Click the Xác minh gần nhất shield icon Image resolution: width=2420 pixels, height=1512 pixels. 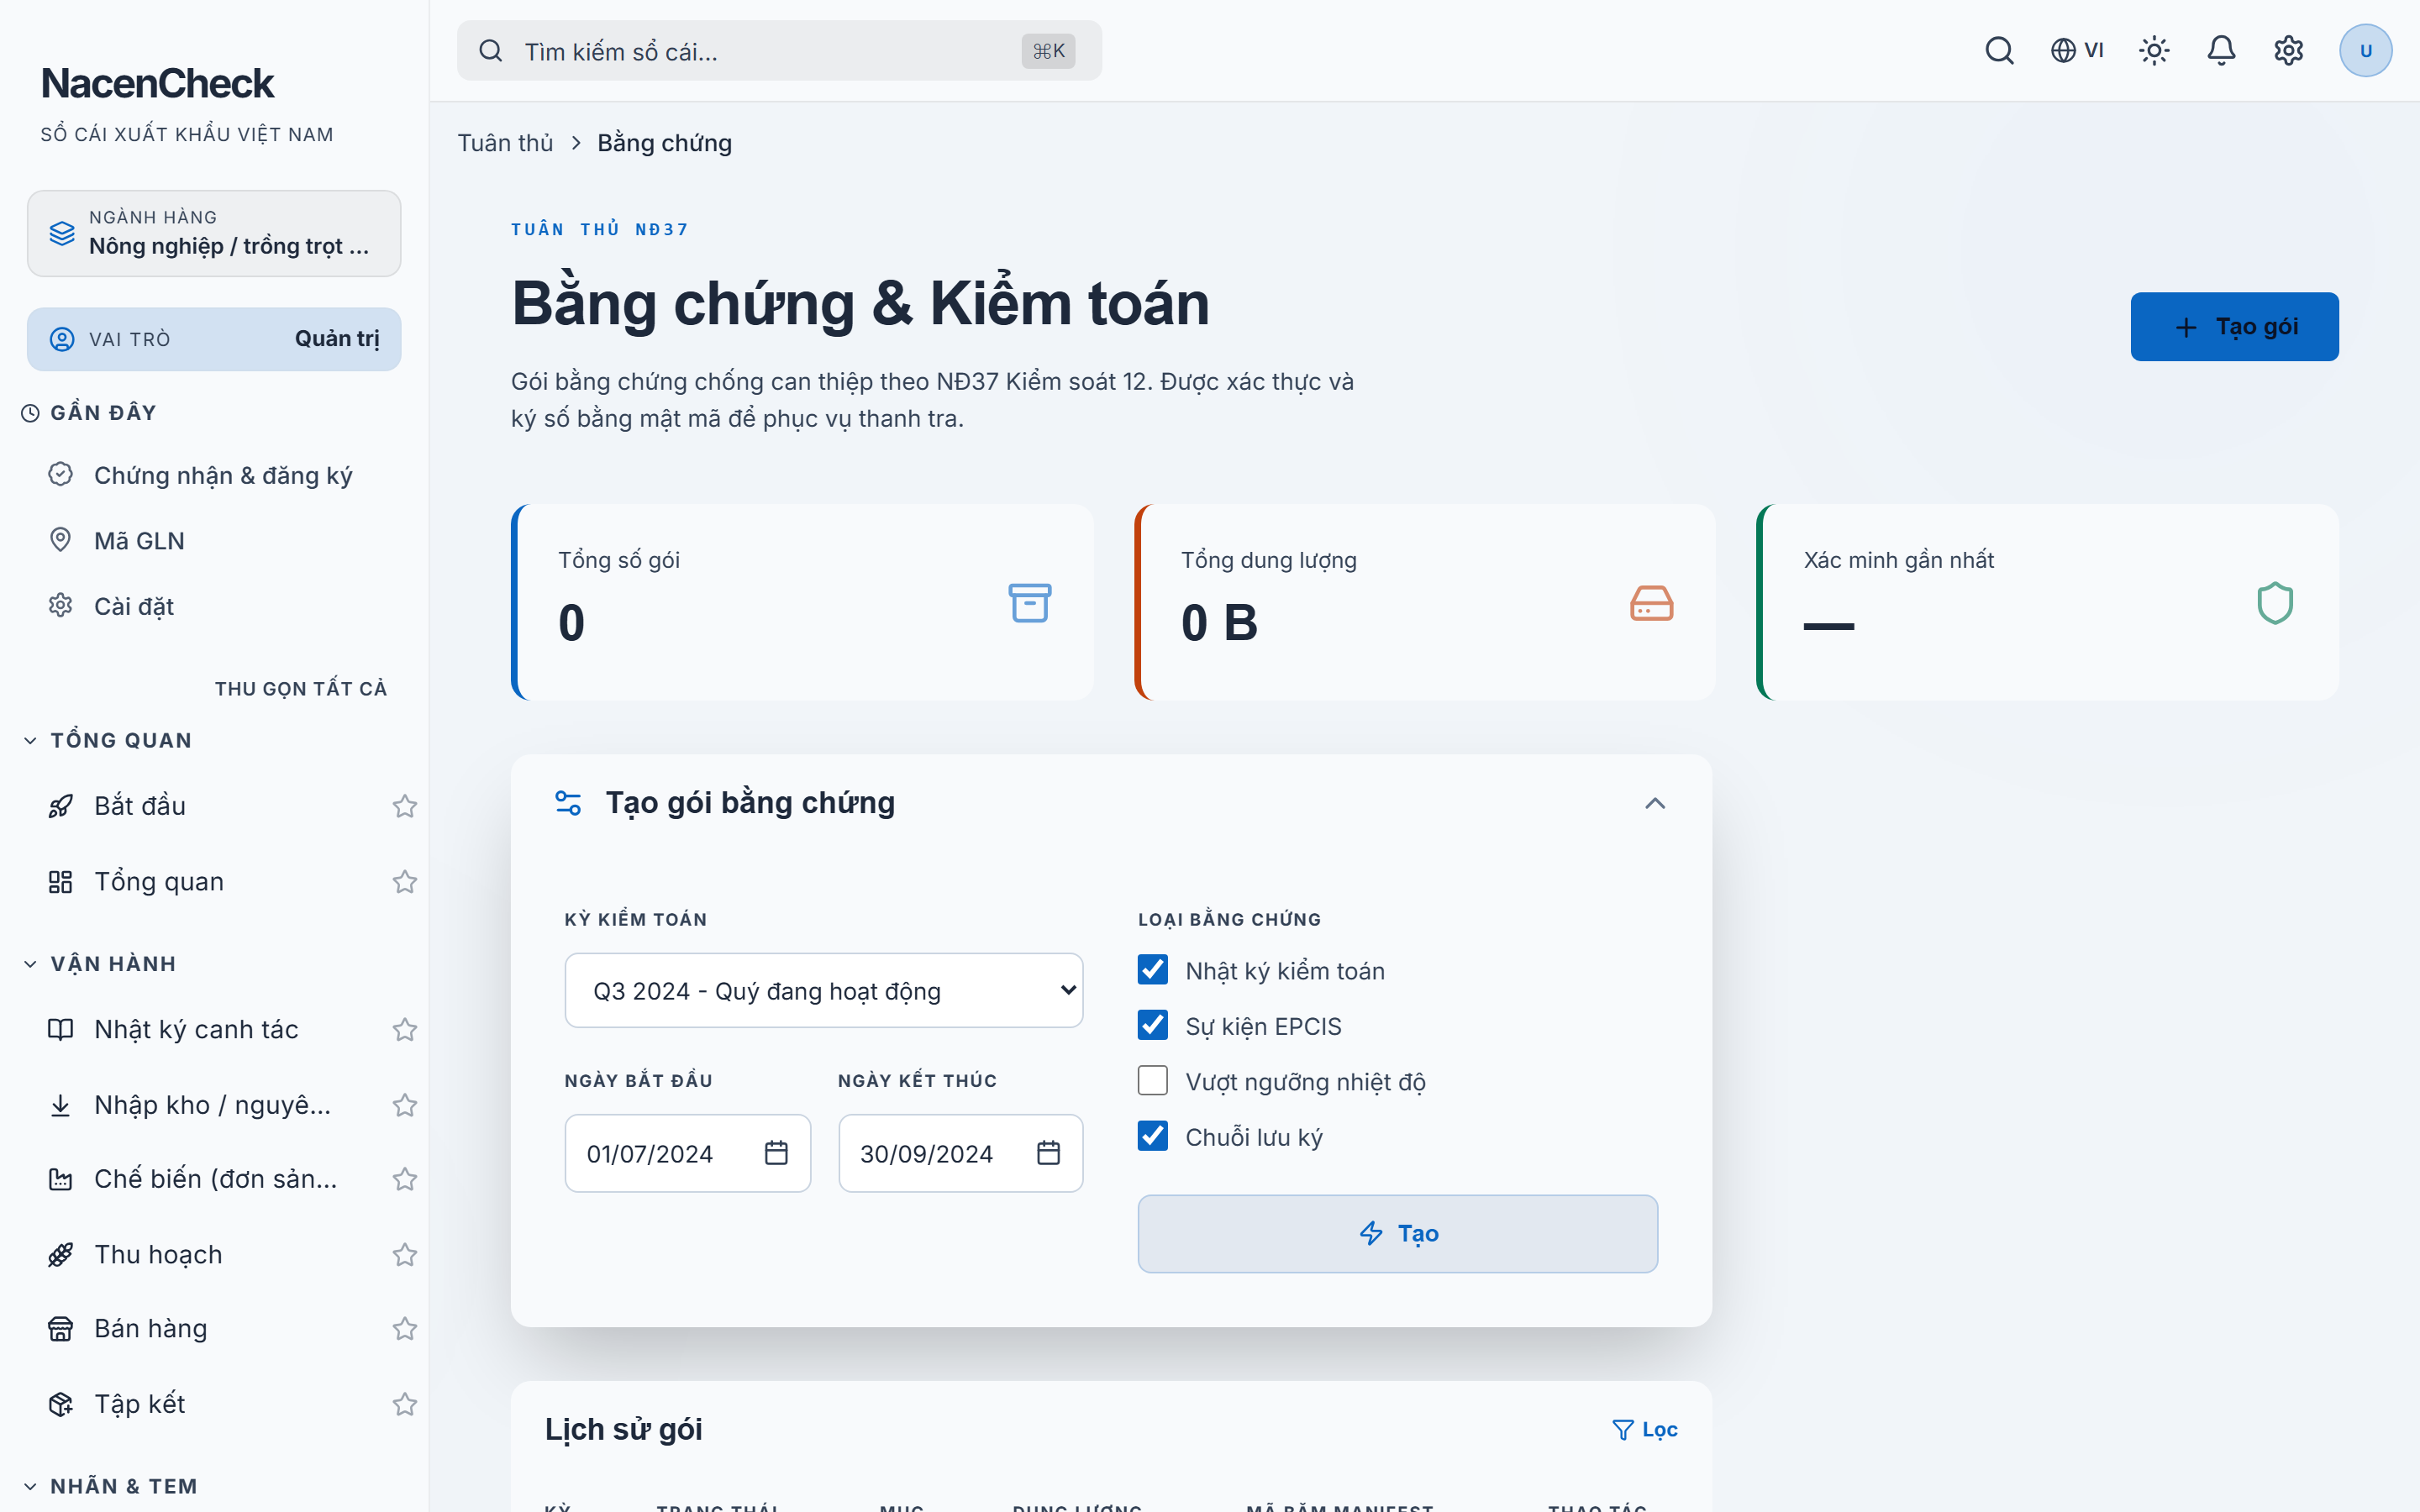click(x=2275, y=603)
